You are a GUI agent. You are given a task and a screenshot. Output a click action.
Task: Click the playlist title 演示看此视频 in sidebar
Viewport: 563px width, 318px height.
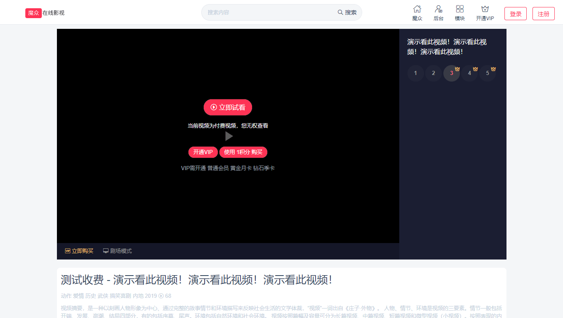point(447,47)
